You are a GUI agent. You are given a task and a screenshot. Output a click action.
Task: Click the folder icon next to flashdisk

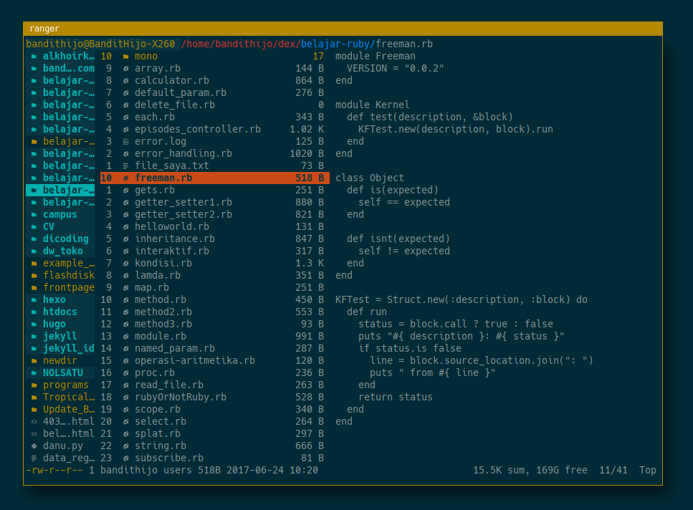(x=34, y=275)
